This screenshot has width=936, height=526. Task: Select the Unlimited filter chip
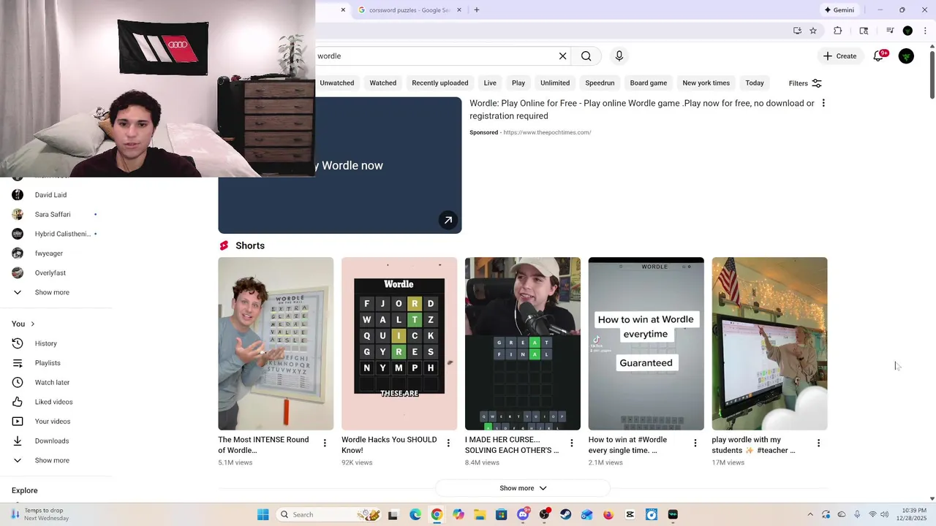tap(555, 83)
